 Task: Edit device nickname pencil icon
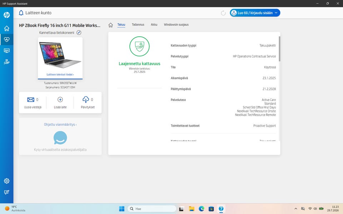[79, 32]
